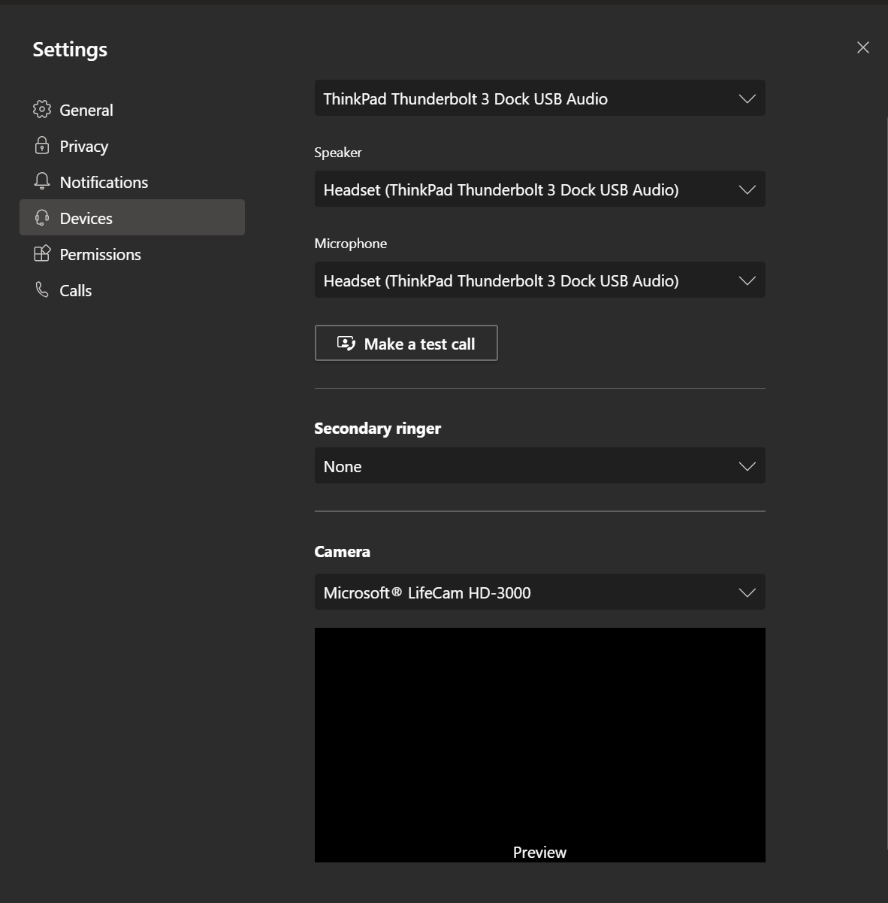This screenshot has height=903, width=888.
Task: Click the Permissions apps icon
Action: coord(42,253)
